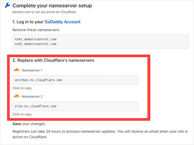This screenshot has width=194, height=145.
Task: Click 'Click to copy' under Nameserver 1
Action: (x=22, y=88)
